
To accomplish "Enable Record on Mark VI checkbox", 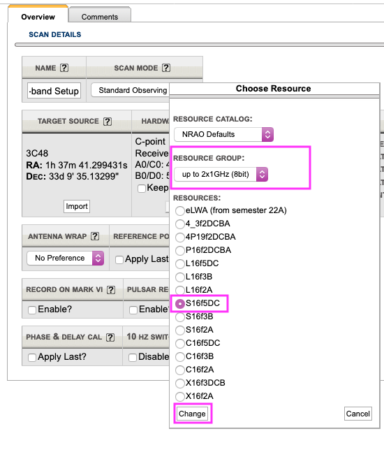I will [x=32, y=310].
